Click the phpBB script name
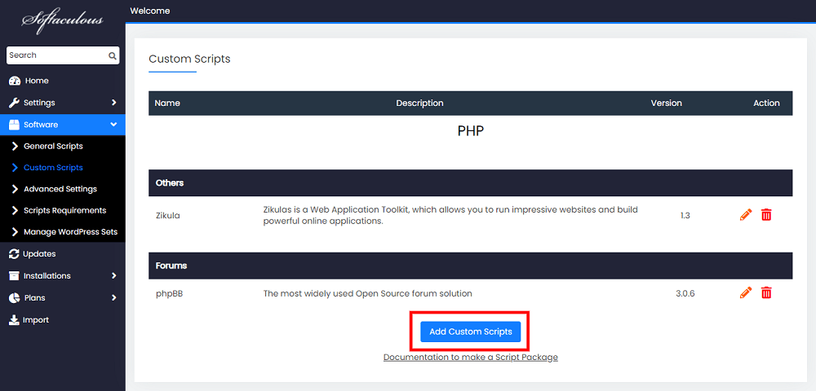 (x=169, y=293)
